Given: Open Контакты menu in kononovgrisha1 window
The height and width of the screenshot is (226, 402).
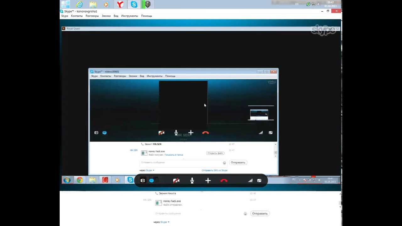Looking at the screenshot, I should [x=77, y=16].
